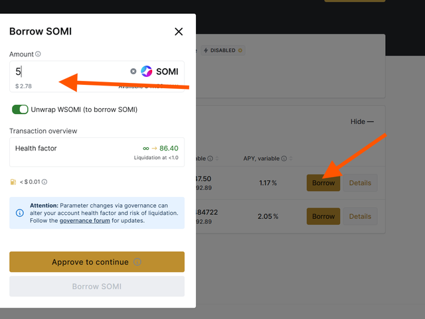This screenshot has height=319, width=425.
Task: Click the Liquidation at <1.0 text
Action: 156,158
